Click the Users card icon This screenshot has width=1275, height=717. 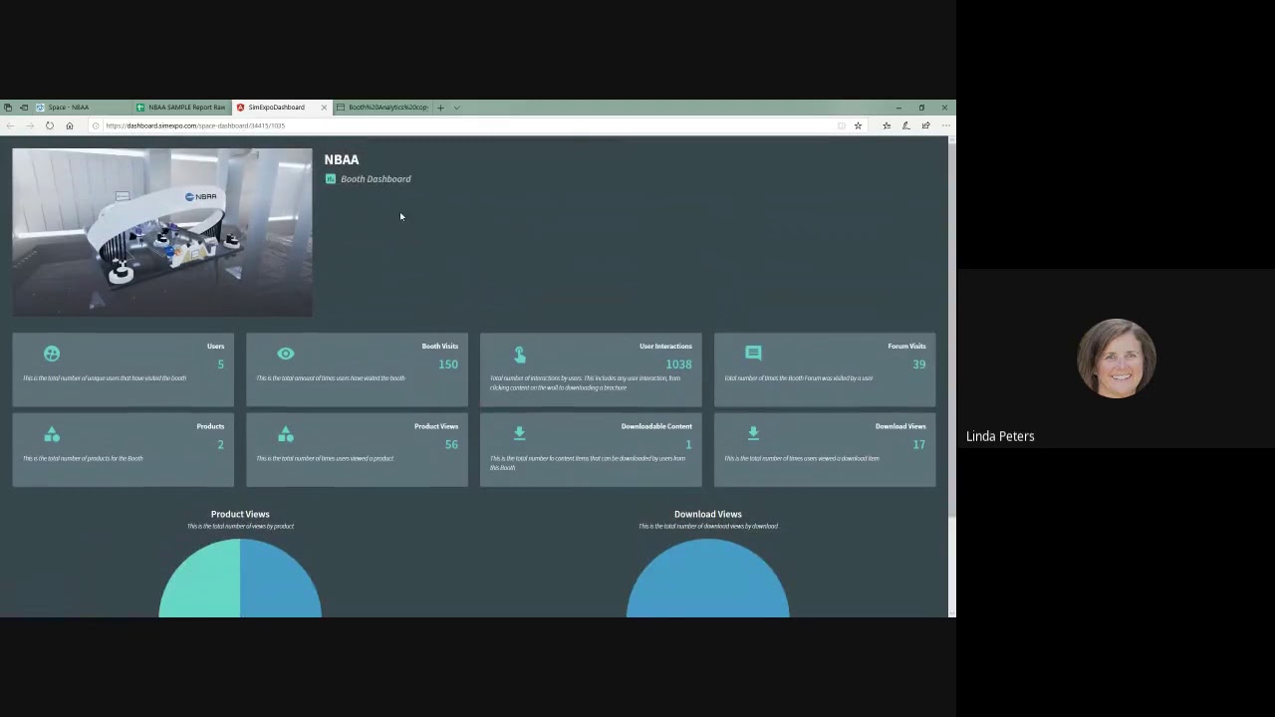52,354
